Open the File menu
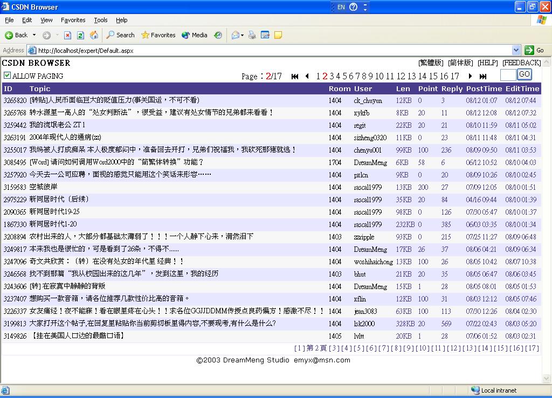Screen dimensions: 552x398 (x=9, y=20)
